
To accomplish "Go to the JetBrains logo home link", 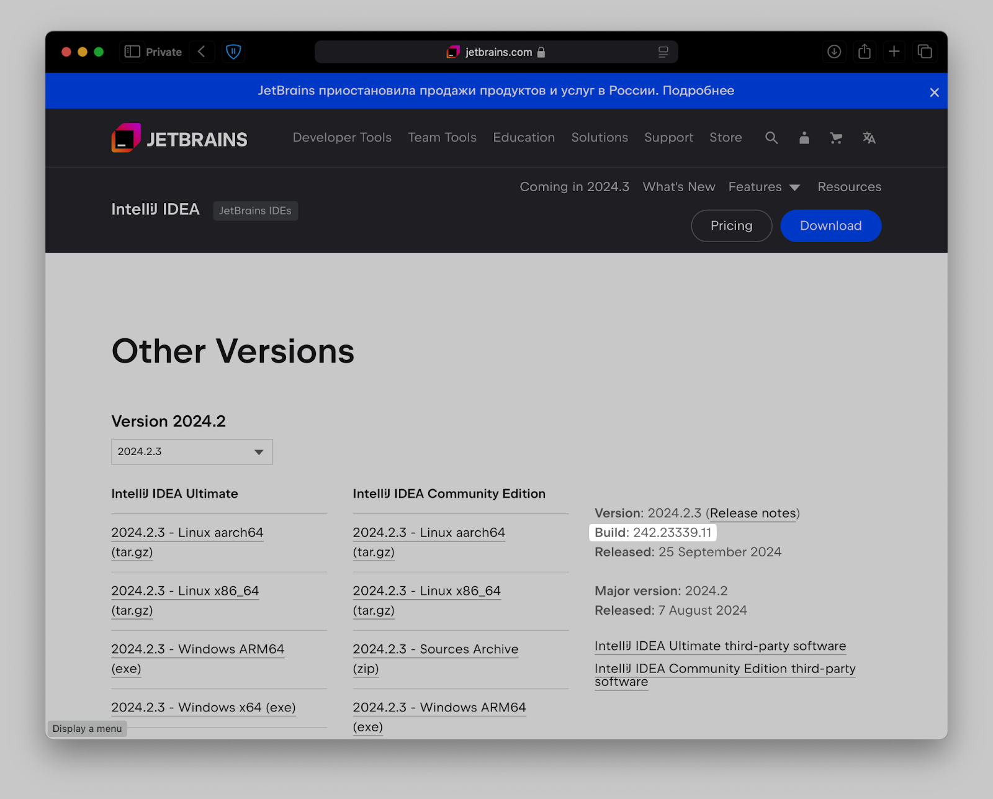I will click(x=179, y=138).
